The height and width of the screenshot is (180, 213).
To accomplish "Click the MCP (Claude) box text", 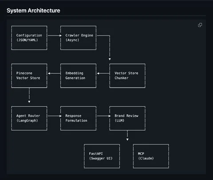I will [x=146, y=156].
